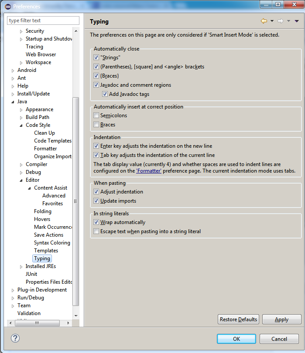
Task: Click the tree scroll down arrow
Action: pyautogui.click(x=76, y=316)
